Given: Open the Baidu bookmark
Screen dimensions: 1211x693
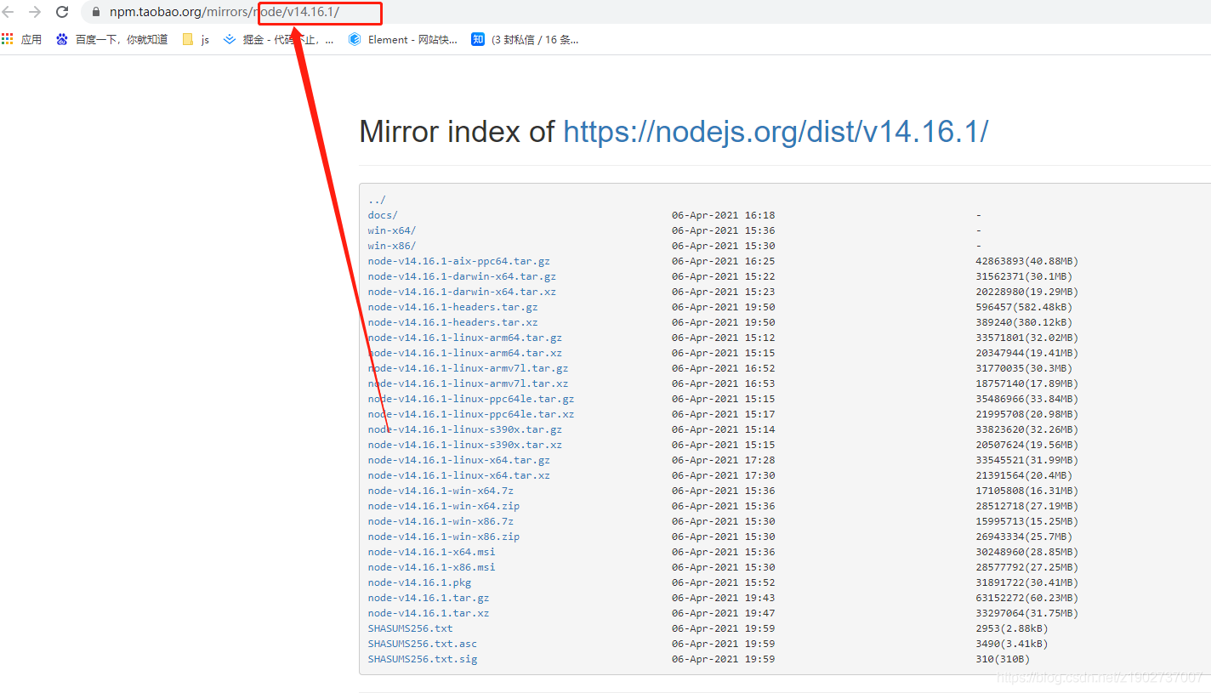Looking at the screenshot, I should 111,39.
